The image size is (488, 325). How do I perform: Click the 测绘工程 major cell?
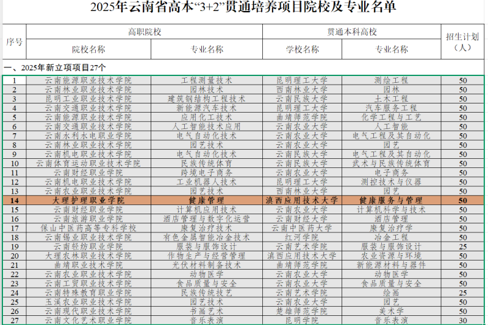point(390,80)
